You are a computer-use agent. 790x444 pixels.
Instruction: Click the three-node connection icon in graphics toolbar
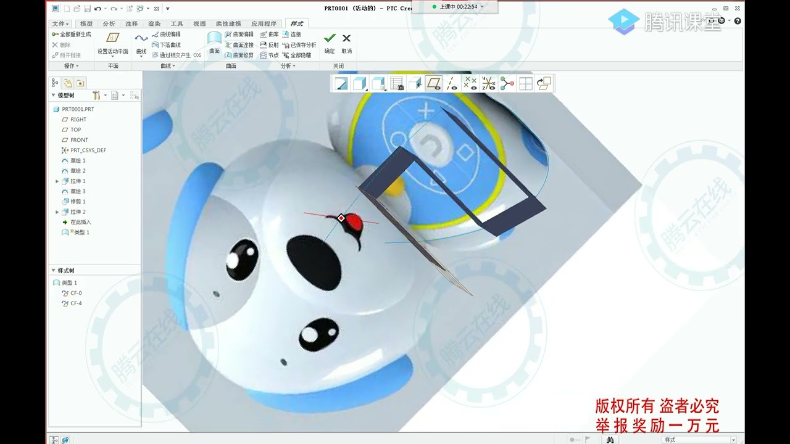point(507,84)
